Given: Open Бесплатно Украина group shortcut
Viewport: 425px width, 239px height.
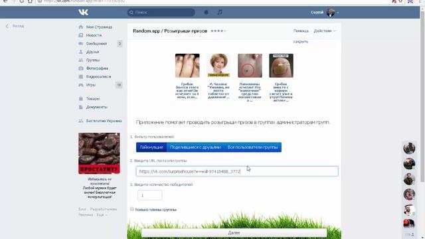Looking at the screenshot, I should 104,121.
